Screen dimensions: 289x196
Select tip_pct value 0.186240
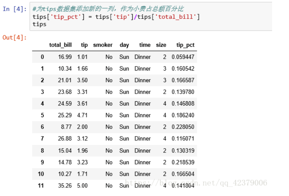click(183, 115)
